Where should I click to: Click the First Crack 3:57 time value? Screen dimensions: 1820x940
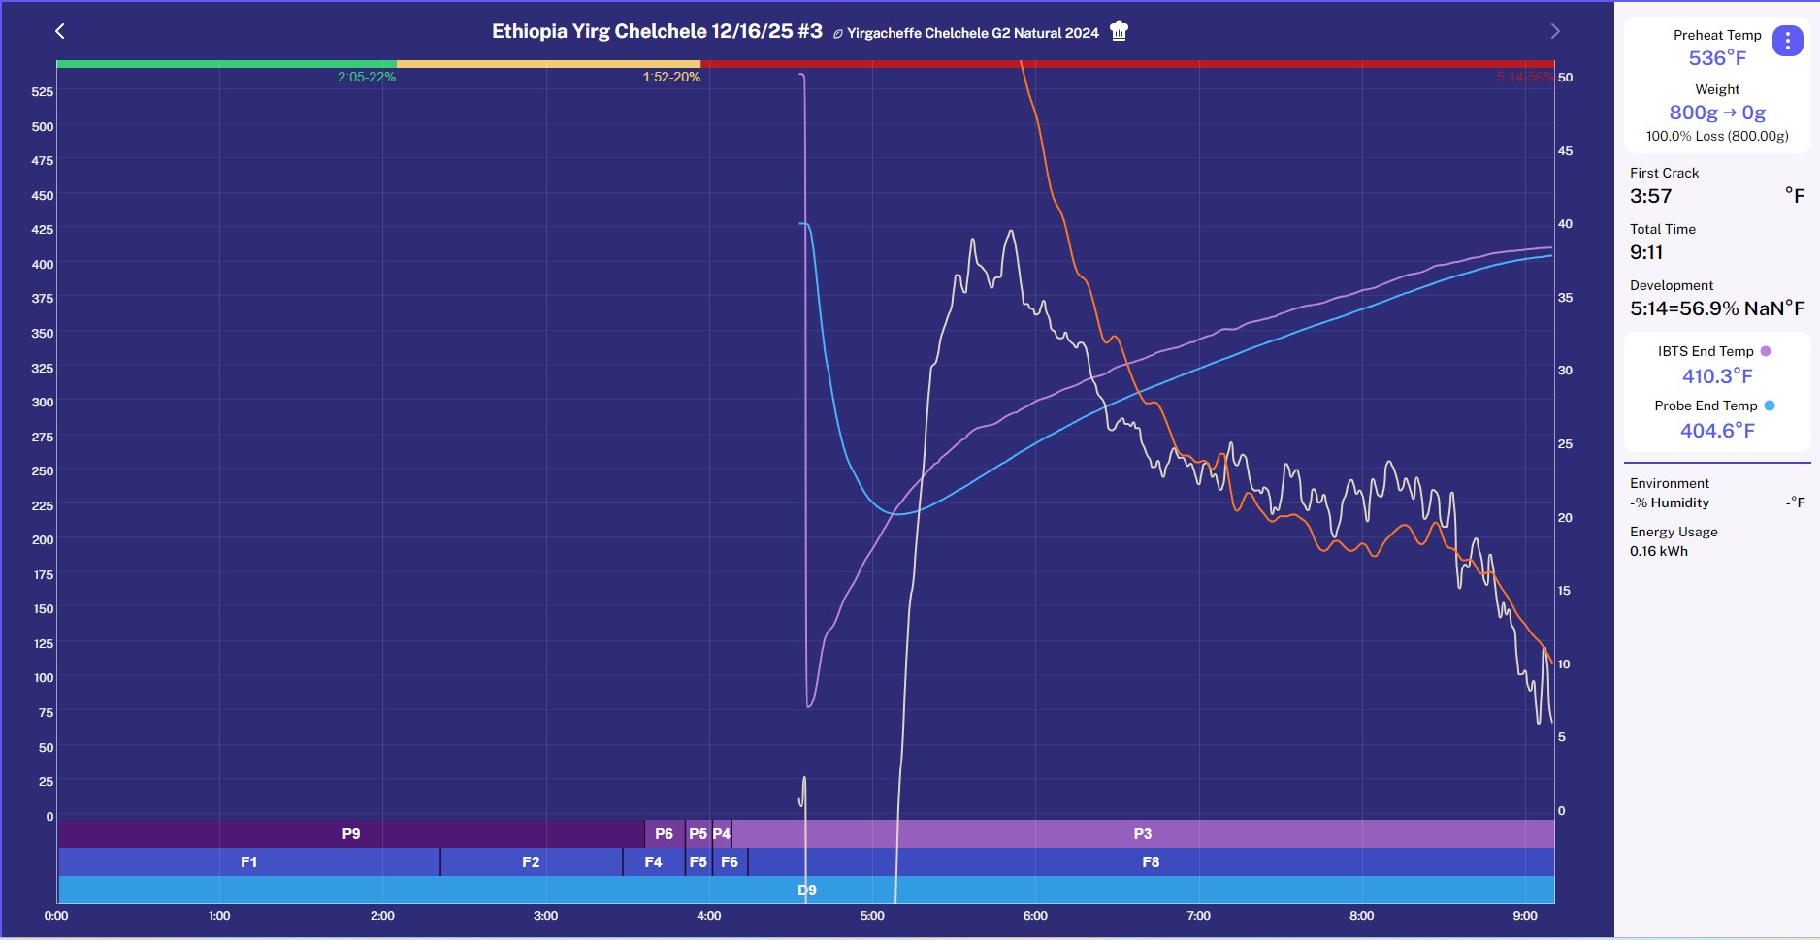(1650, 196)
